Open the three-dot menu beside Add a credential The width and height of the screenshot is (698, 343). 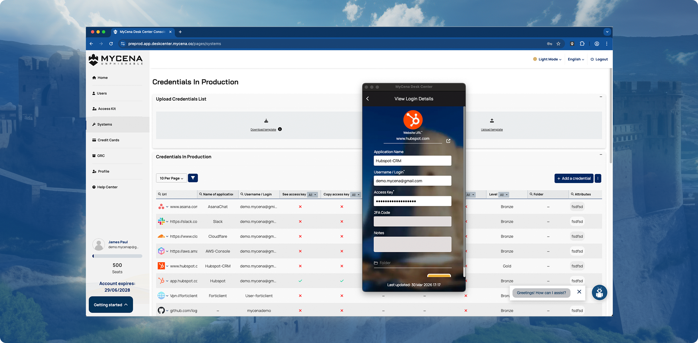[598, 178]
